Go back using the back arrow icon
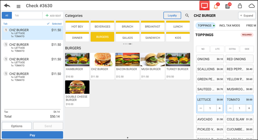This screenshot has width=258, height=140. (x=7, y=6)
